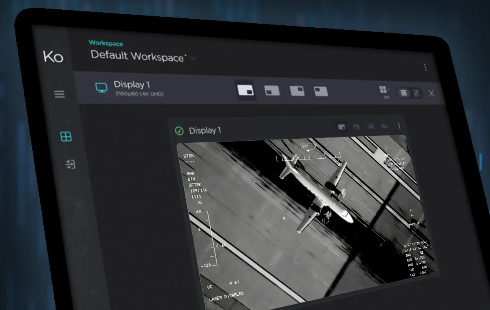The image size is (490, 310).
Task: Choose PIP top-right layout in the toolbar
Action: click(297, 91)
